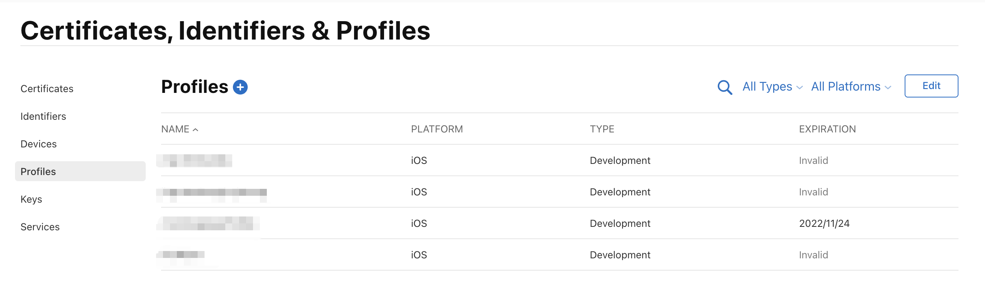Select Devices in the sidebar
Viewport: 985px width, 304px height.
coord(38,144)
